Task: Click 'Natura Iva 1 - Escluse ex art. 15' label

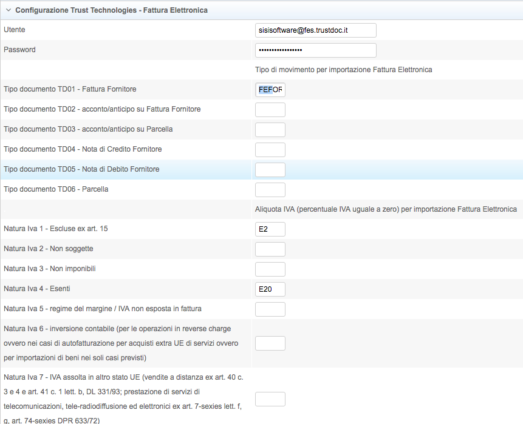Action: (56, 229)
